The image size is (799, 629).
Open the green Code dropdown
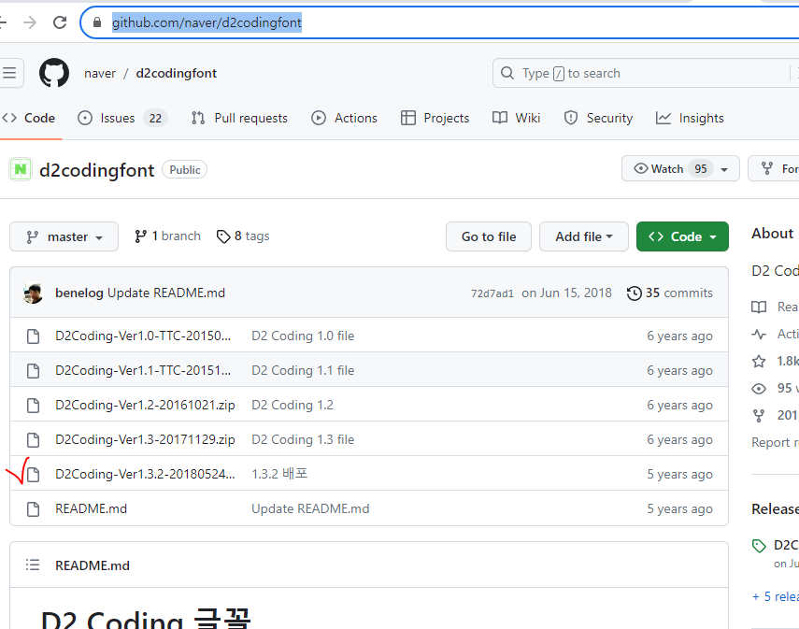682,236
